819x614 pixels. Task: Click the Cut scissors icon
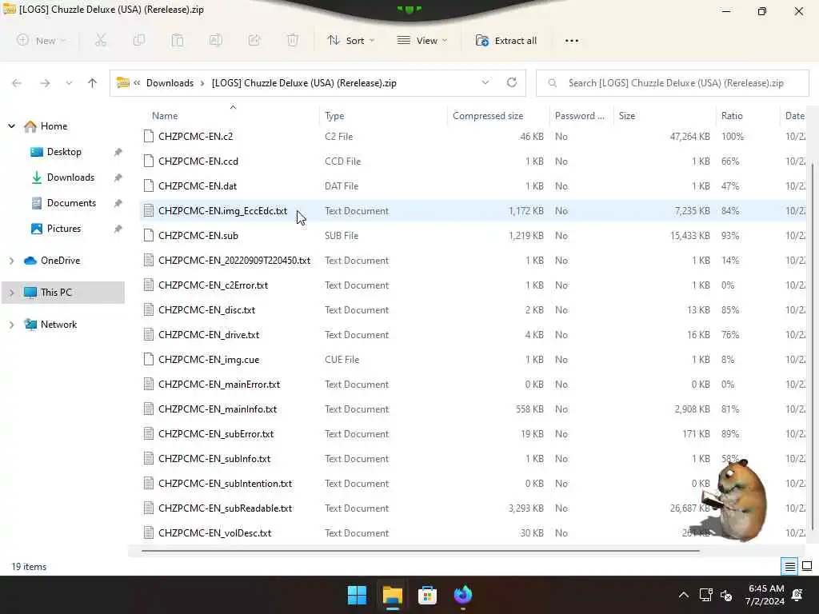101,40
